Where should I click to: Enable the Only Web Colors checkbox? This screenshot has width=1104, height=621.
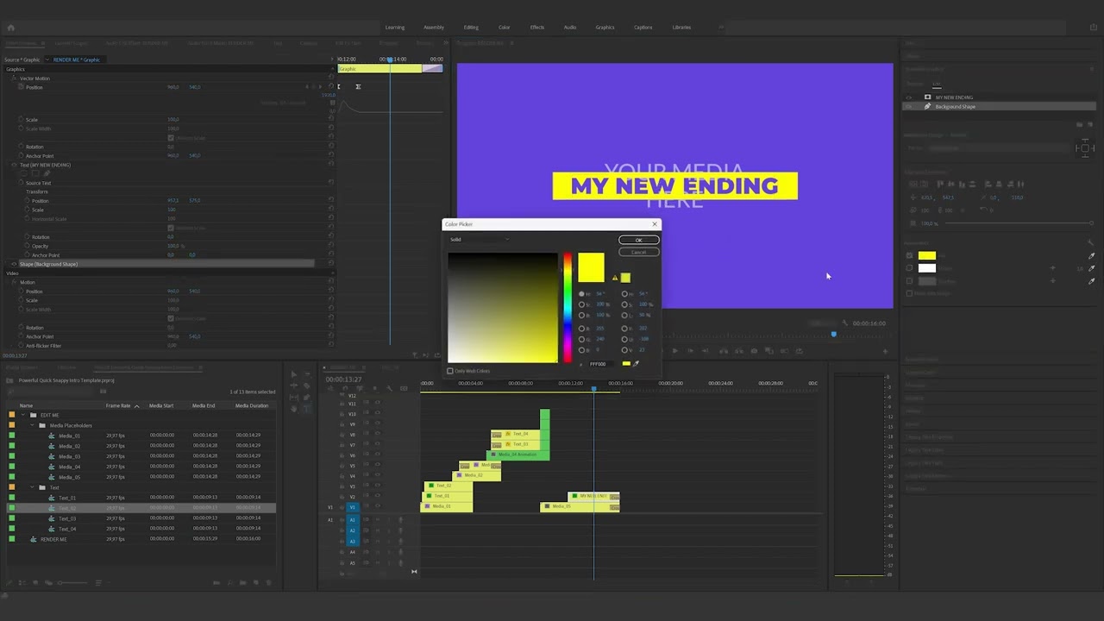pyautogui.click(x=449, y=371)
